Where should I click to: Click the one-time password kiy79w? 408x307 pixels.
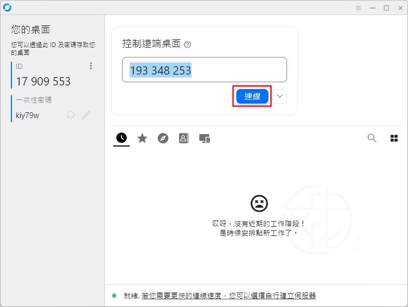28,115
